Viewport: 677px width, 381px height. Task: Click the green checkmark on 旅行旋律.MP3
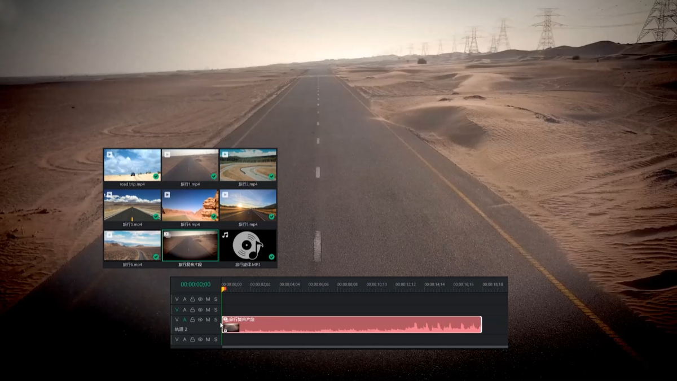point(272,256)
